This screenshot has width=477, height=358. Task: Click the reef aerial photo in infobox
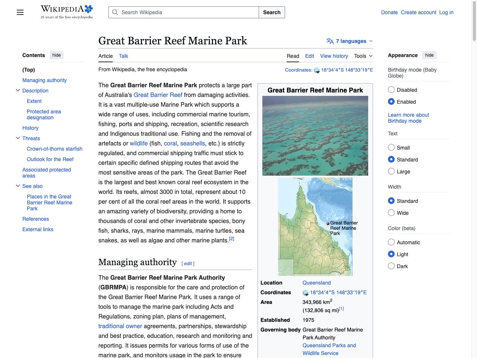point(315,135)
